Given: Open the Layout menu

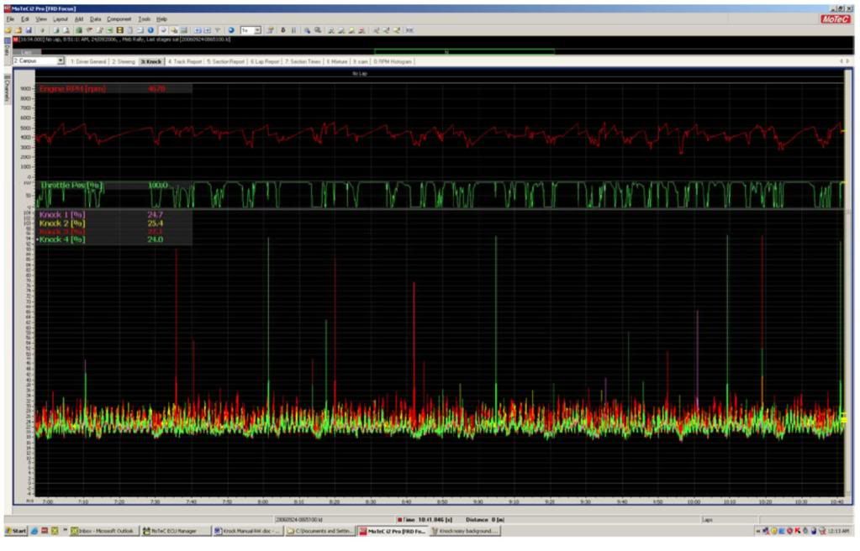Looking at the screenshot, I should pos(61,19).
